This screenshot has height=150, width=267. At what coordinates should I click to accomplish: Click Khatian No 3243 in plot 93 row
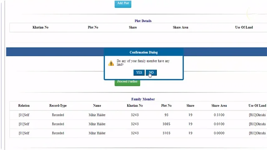point(135,115)
